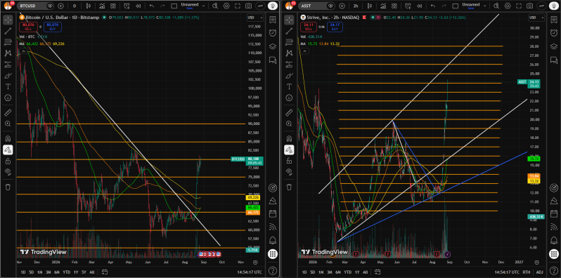Toggle hide-all-drawings eye icon in the ASST left toolbar

288,172
